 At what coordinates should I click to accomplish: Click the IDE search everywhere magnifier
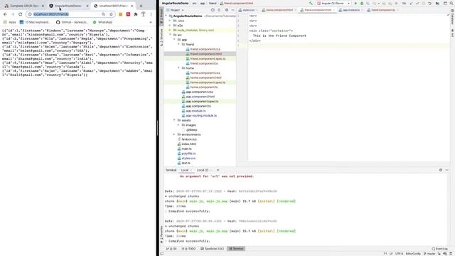pyautogui.click(x=451, y=3)
